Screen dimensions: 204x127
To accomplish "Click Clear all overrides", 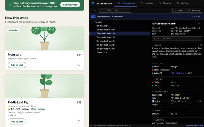I will coord(196,17).
